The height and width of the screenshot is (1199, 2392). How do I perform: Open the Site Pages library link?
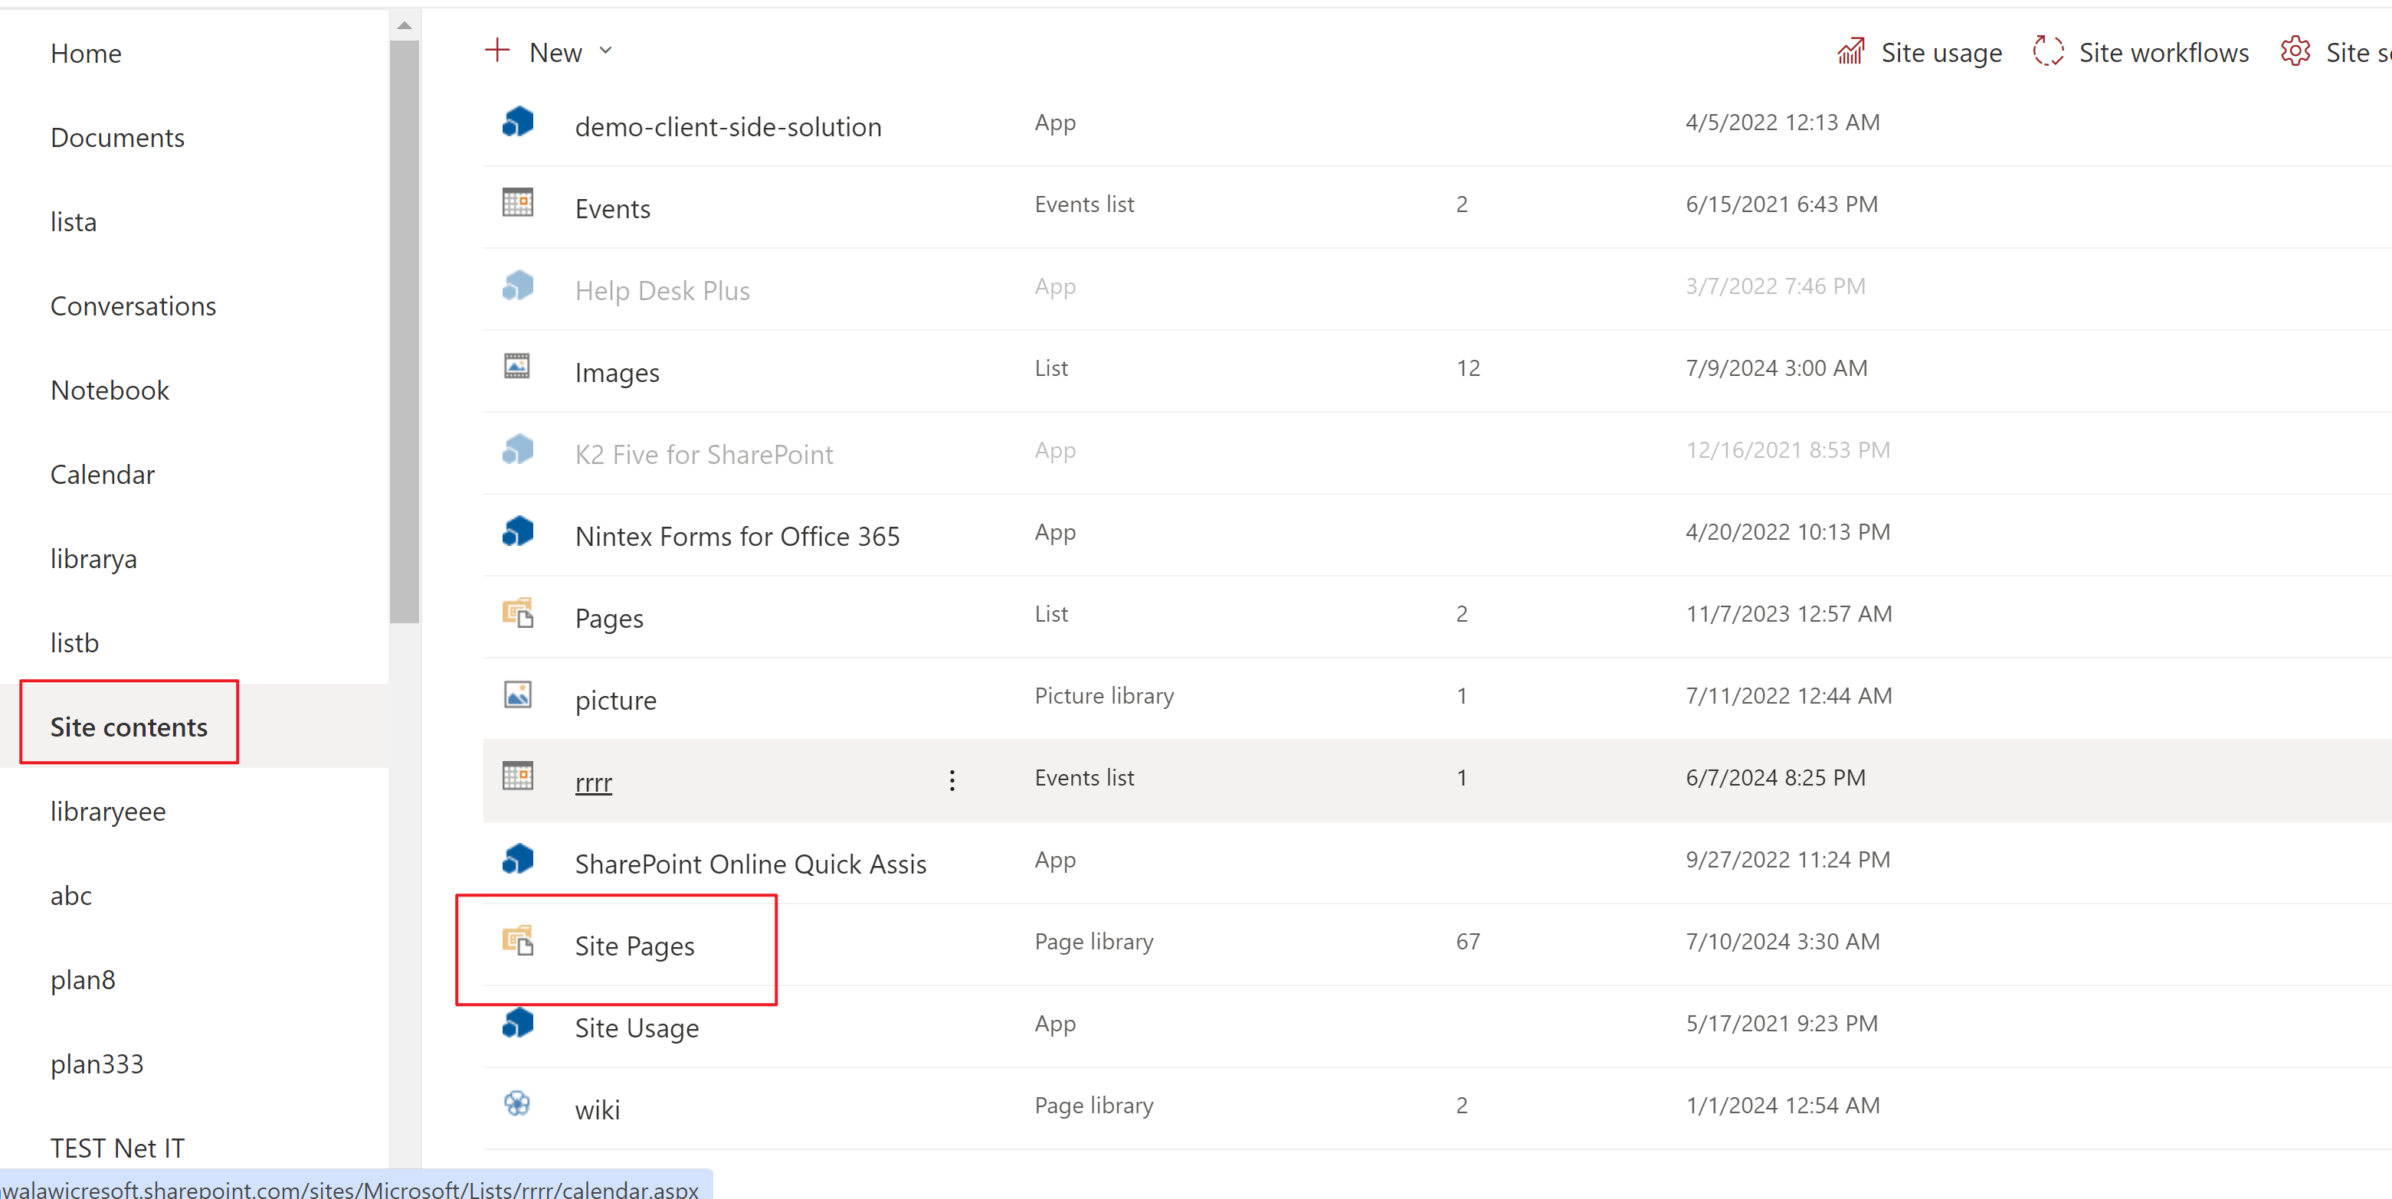[634, 946]
